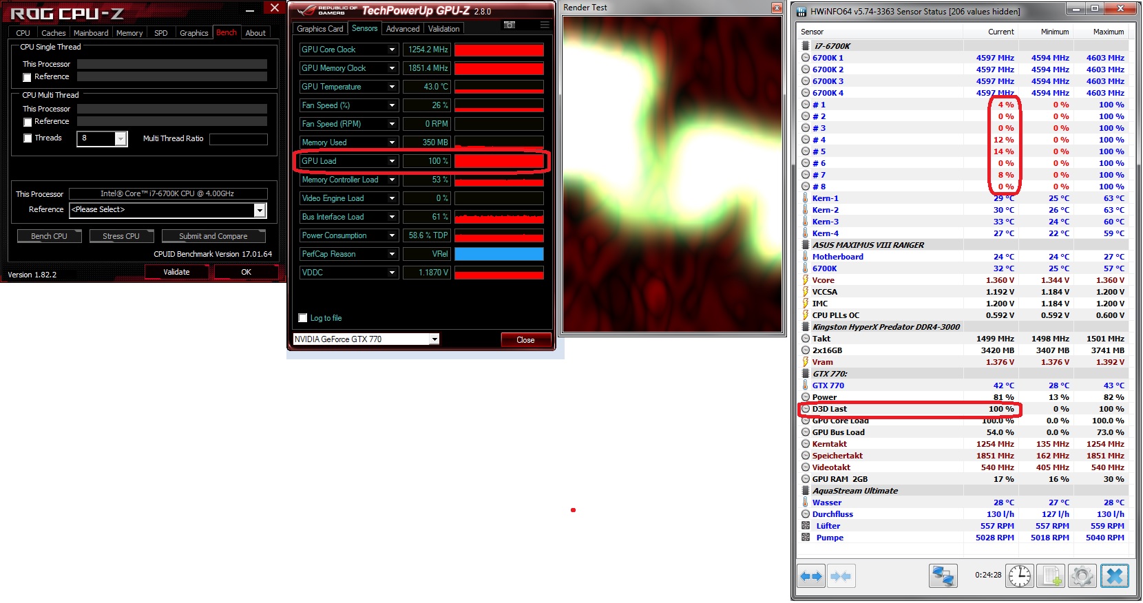Image resolution: width=1143 pixels, height=603 pixels.
Task: Open the Reference Please Select dropdown
Action: [x=260, y=210]
